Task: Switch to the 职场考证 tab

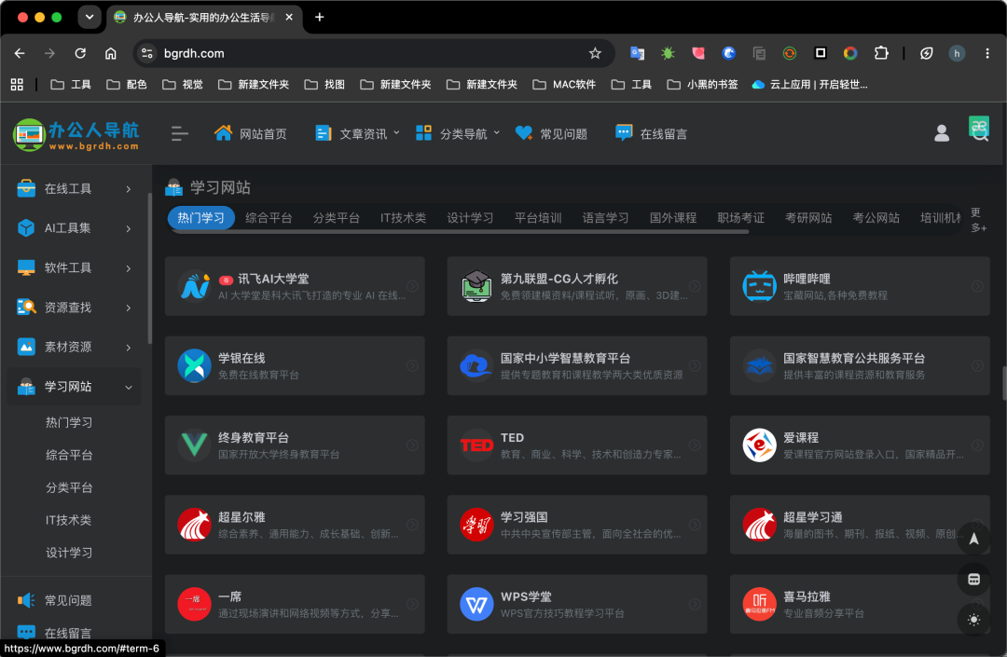Action: (x=740, y=218)
